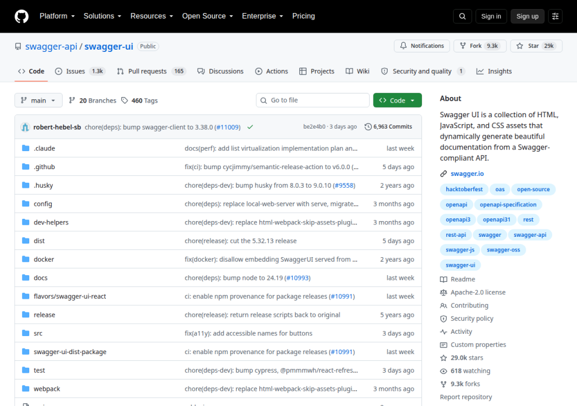Expand the Open Source menu

point(207,16)
